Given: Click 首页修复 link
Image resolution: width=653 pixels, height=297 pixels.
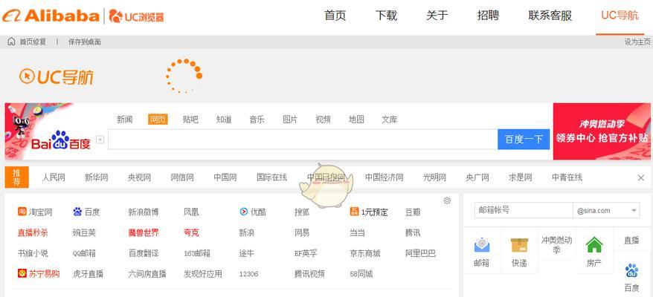Looking at the screenshot, I should (33, 42).
